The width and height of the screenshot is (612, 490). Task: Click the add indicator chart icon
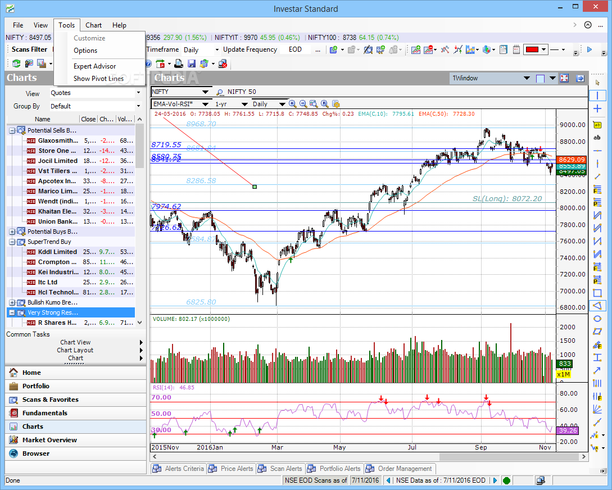[416, 49]
